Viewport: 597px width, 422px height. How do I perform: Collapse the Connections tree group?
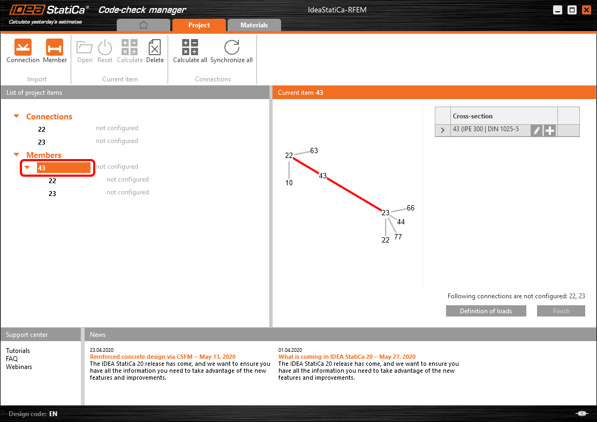point(17,116)
